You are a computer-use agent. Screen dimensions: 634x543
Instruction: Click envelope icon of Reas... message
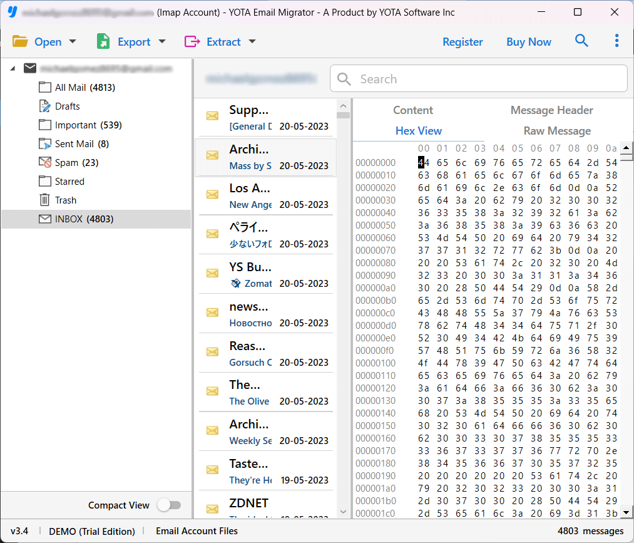click(212, 351)
